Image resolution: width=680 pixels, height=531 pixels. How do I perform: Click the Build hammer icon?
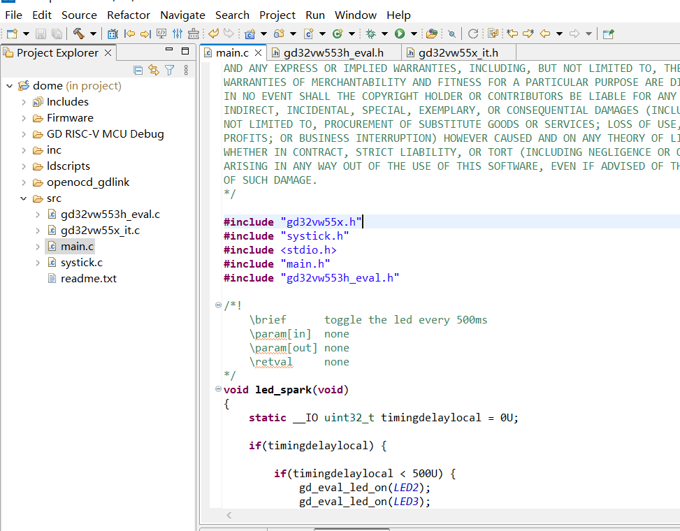pyautogui.click(x=78, y=34)
